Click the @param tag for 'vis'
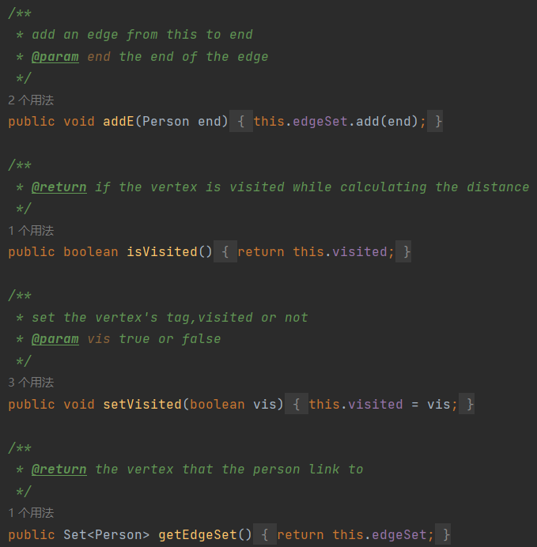The height and width of the screenshot is (547, 537). [55, 339]
